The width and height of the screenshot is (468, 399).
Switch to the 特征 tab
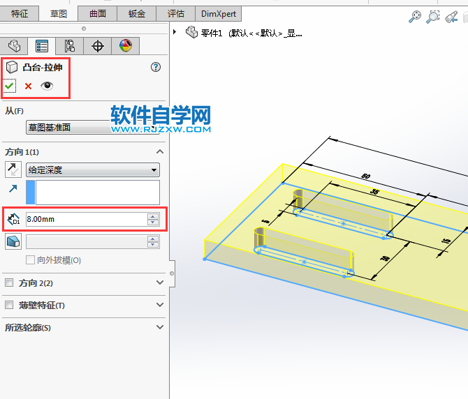[x=20, y=13]
